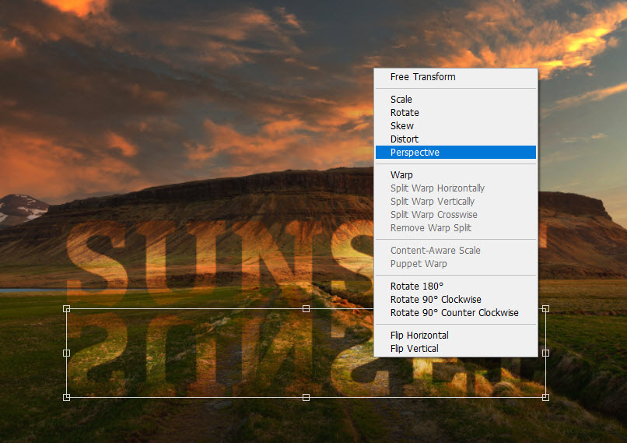Select Rotate 90° Counter Clockwise
The image size is (627, 443).
tap(454, 313)
